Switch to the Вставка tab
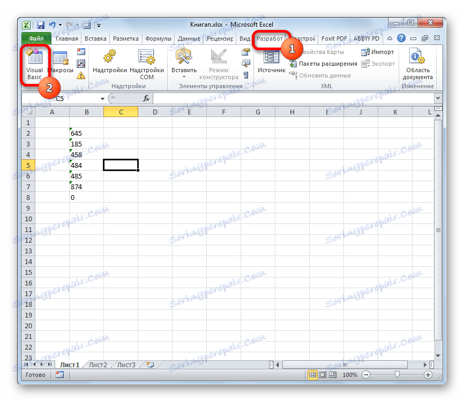464x402 pixels. (x=95, y=38)
